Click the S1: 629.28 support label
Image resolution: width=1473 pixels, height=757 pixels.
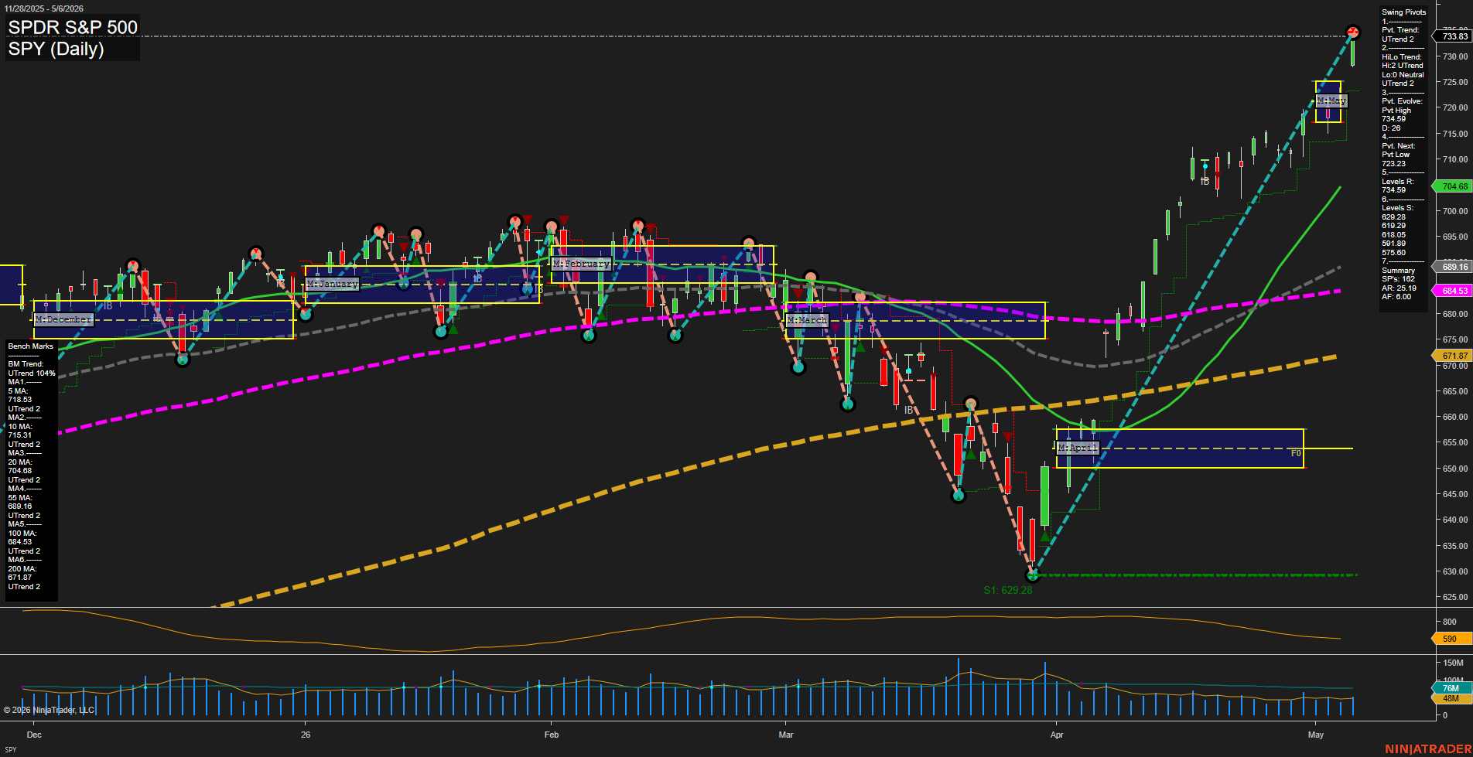[x=1007, y=590]
